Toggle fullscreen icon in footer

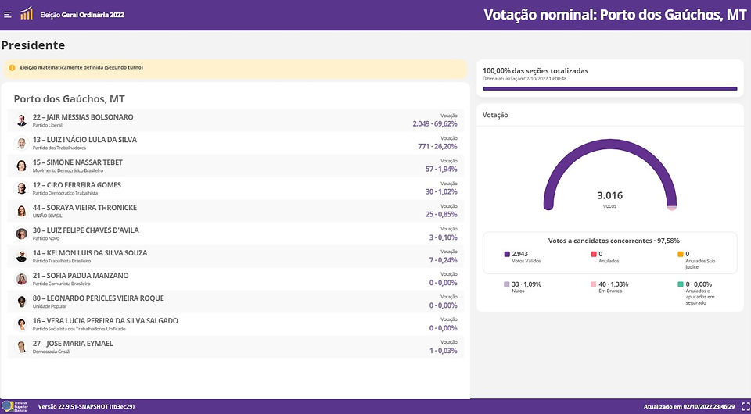[x=744, y=407]
